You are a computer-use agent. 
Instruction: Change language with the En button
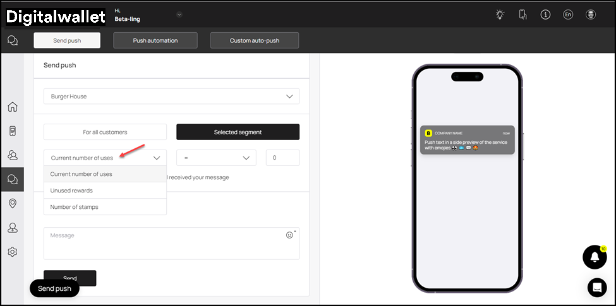[568, 15]
